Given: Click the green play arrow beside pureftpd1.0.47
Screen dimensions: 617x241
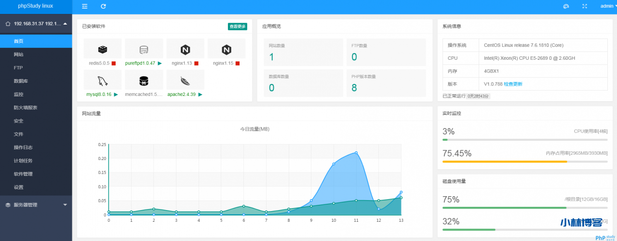Looking at the screenshot, I should (160, 63).
